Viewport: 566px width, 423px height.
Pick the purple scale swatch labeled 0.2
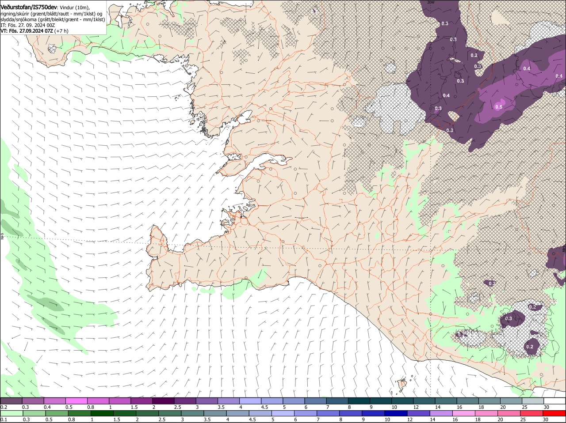click(11, 401)
